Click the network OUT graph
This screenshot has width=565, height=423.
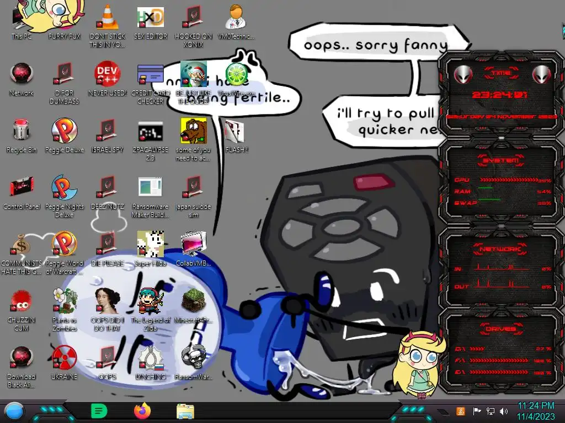[x=503, y=285]
